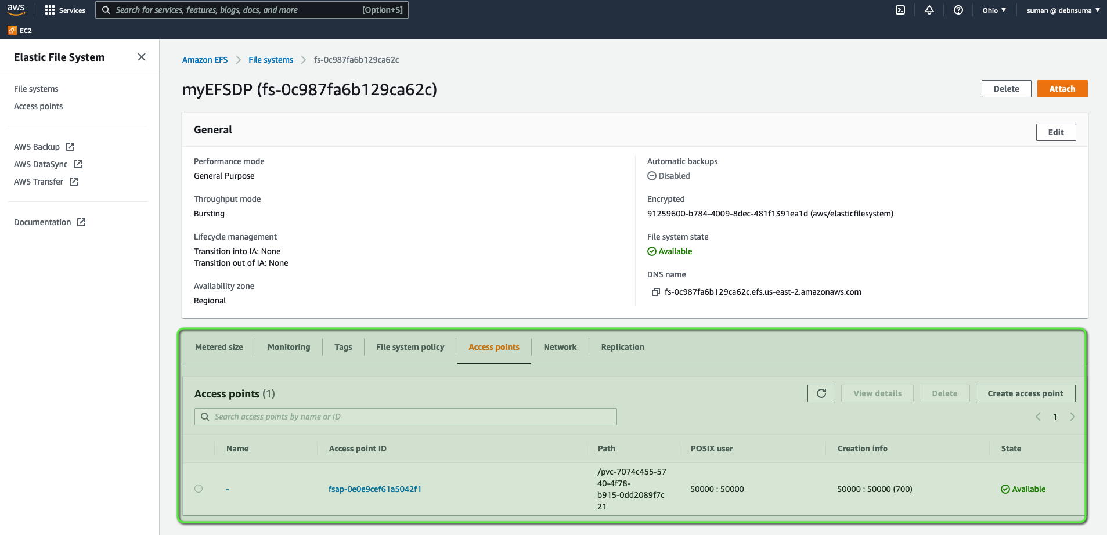Go to next page of access points
1107x535 pixels.
click(1072, 417)
